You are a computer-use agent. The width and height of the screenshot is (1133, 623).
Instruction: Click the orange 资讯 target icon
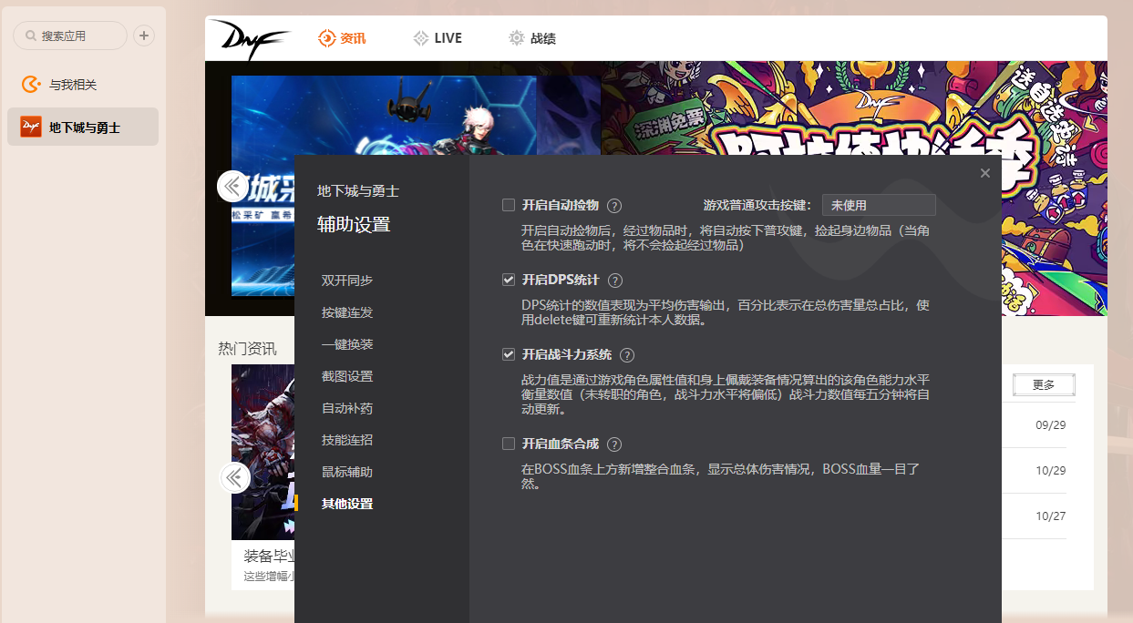tap(324, 38)
